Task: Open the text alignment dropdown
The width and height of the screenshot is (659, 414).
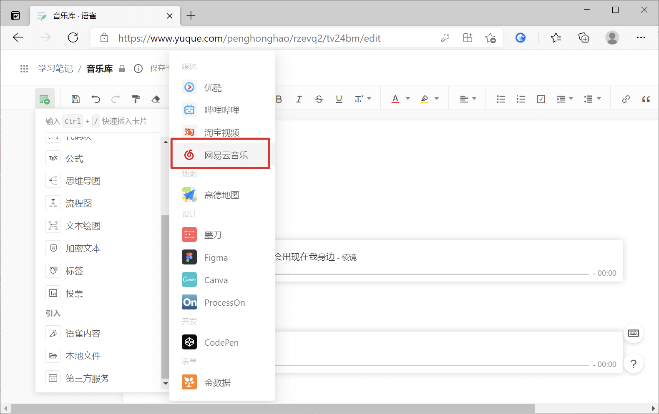Action: [468, 99]
